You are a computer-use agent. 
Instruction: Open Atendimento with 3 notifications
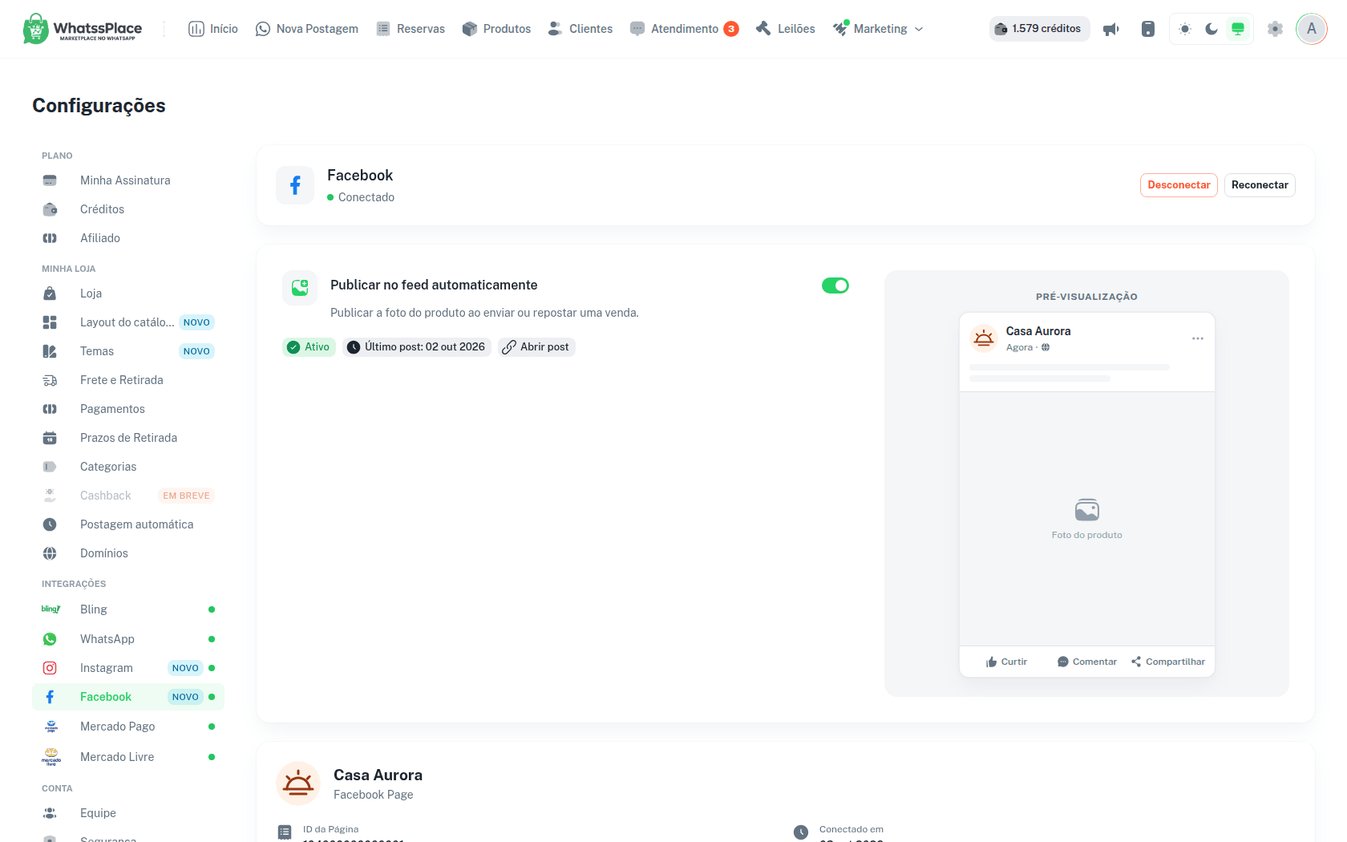pyautogui.click(x=685, y=29)
